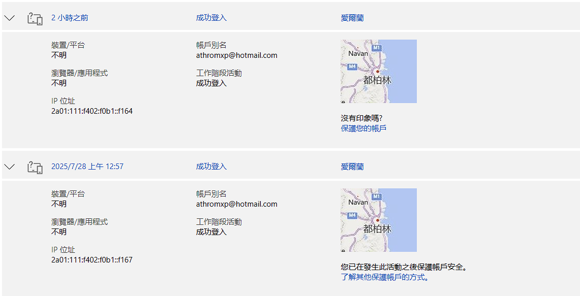Click '您已在發生此活動之後保護帳戶安全。' message
This screenshot has height=296, width=580.
coord(404,267)
